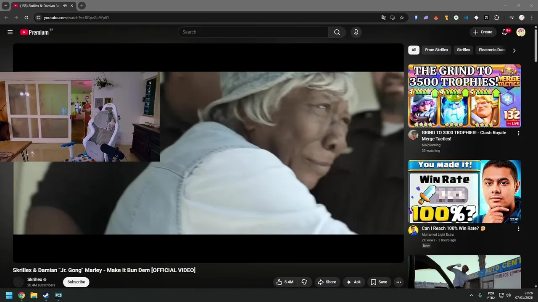The height and width of the screenshot is (302, 538).
Task: Open the volume control in system tray
Action: point(508,295)
